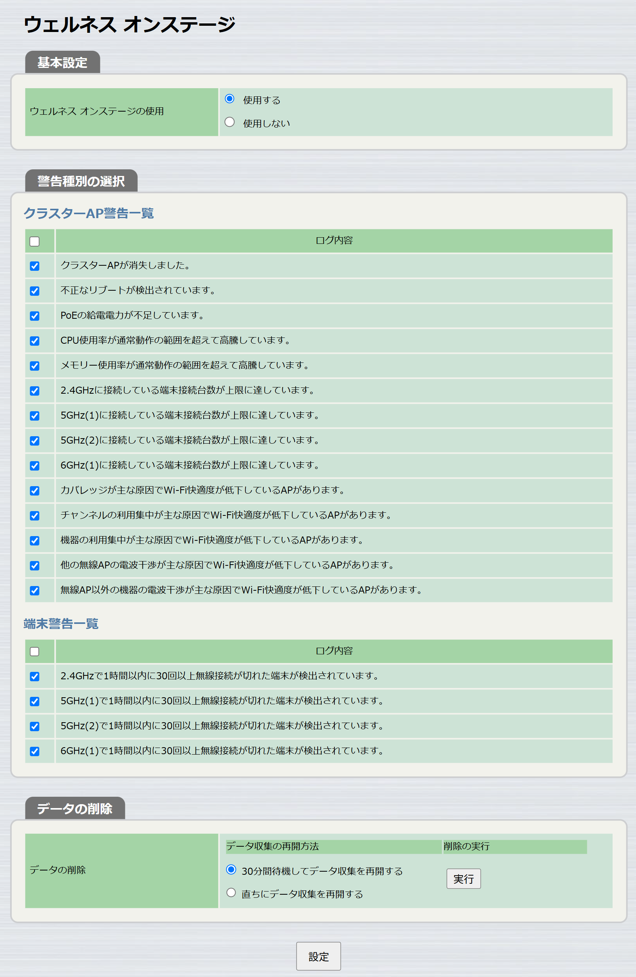Toggle メモリー使用率 warning checkbox
636x977 pixels.
tap(34, 366)
